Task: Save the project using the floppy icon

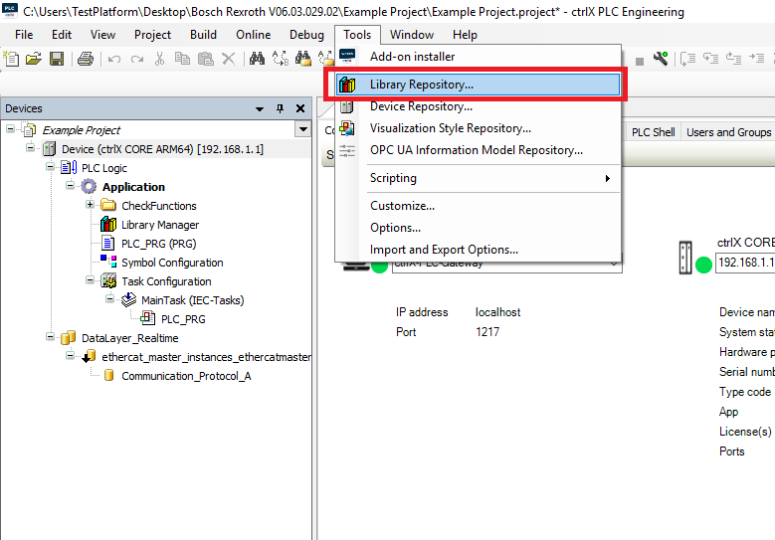Action: 57,59
